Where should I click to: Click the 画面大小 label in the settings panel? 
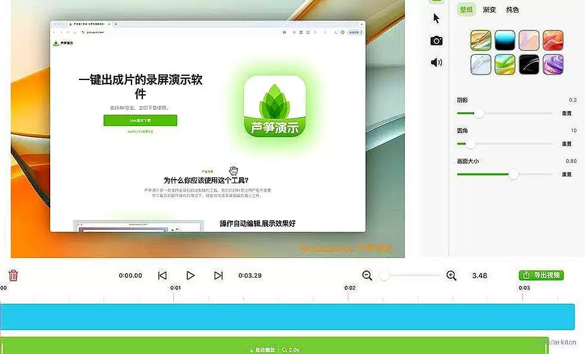coord(468,161)
